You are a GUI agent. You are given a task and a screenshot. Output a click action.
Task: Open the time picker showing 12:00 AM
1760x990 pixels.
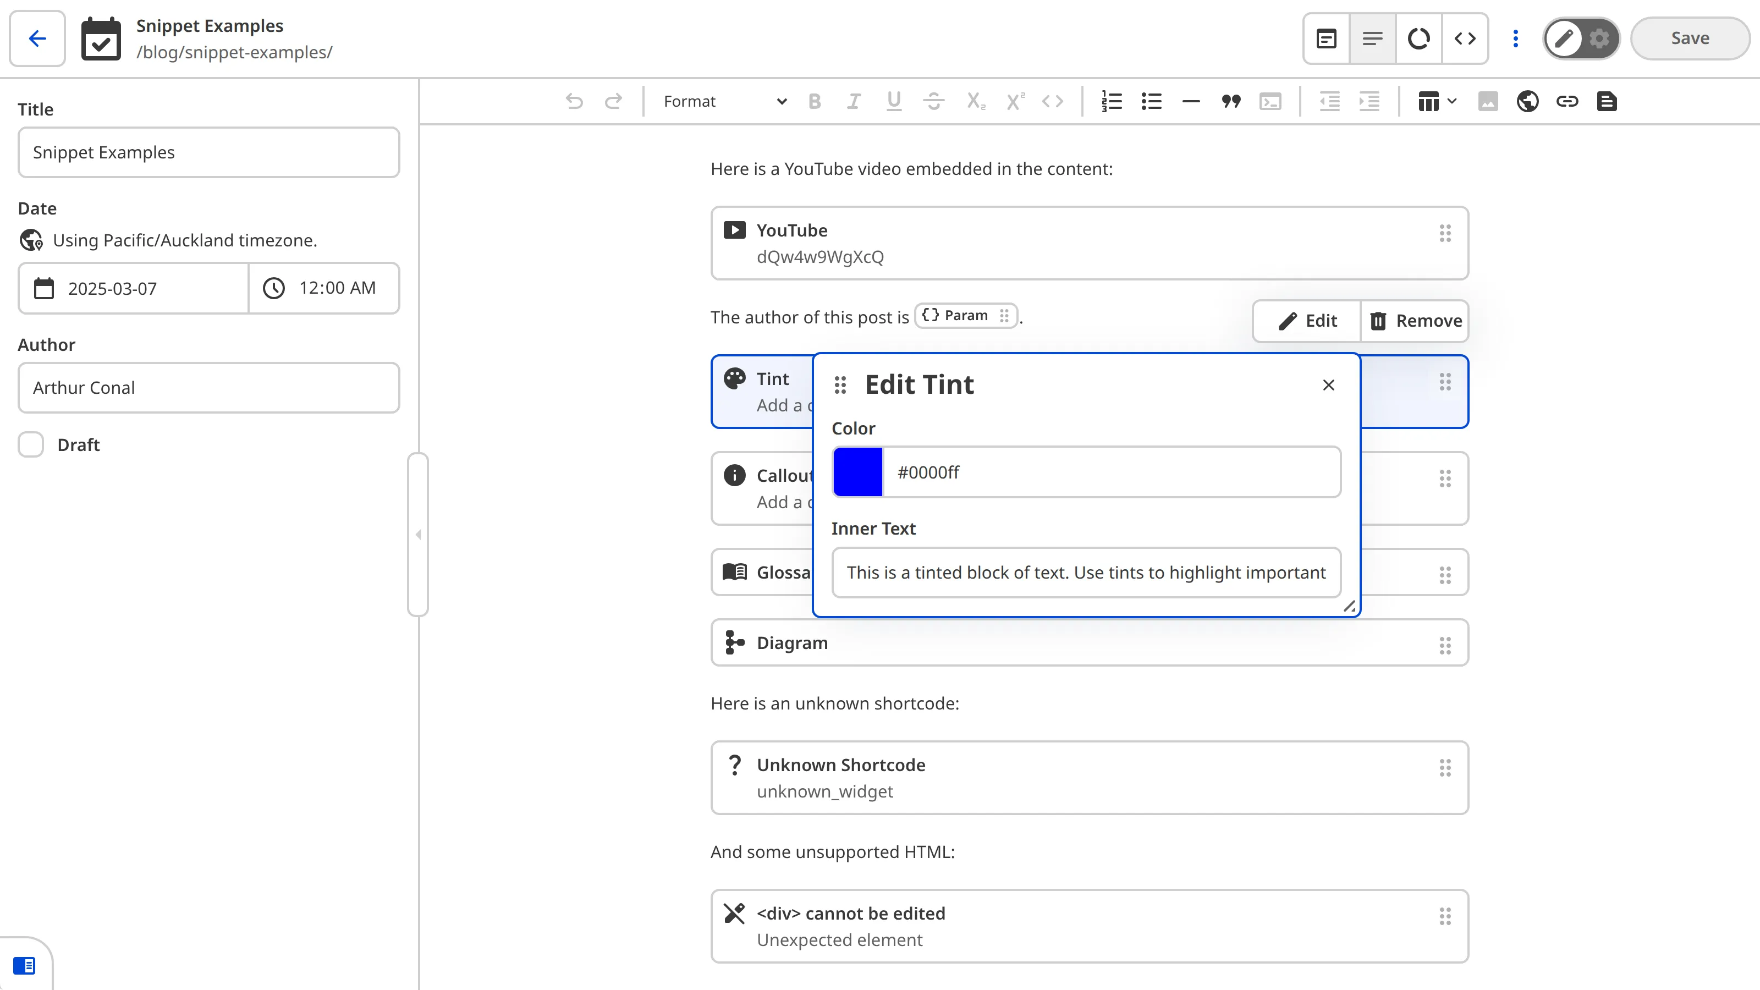pos(324,288)
